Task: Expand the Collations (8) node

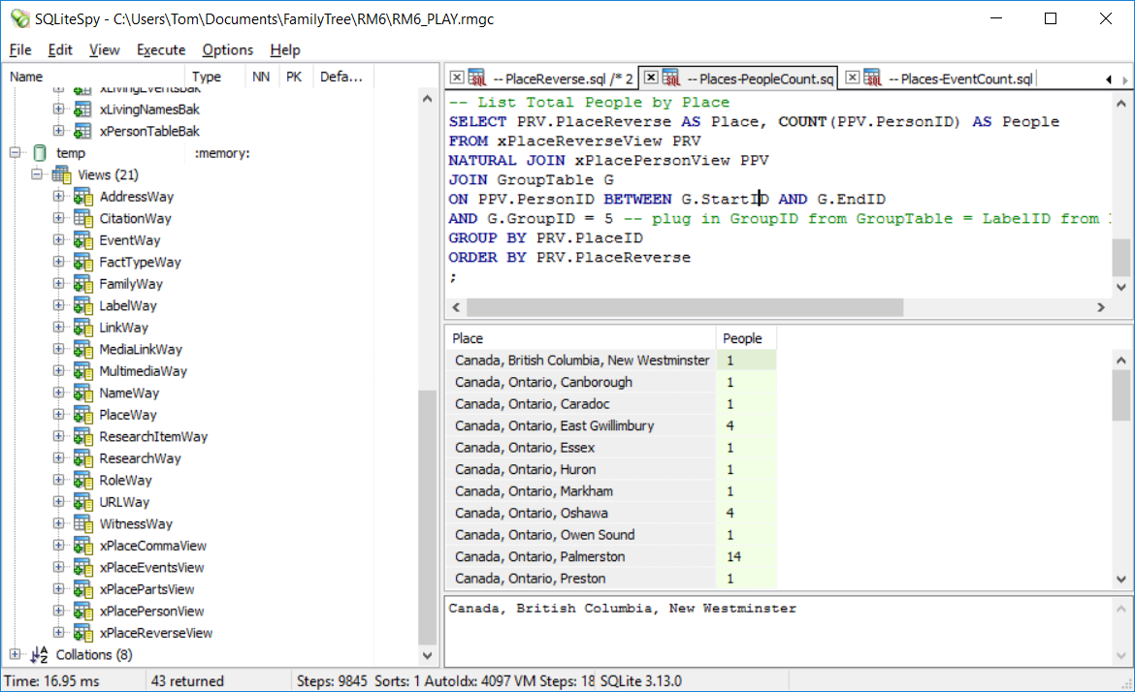Action: click(15, 653)
